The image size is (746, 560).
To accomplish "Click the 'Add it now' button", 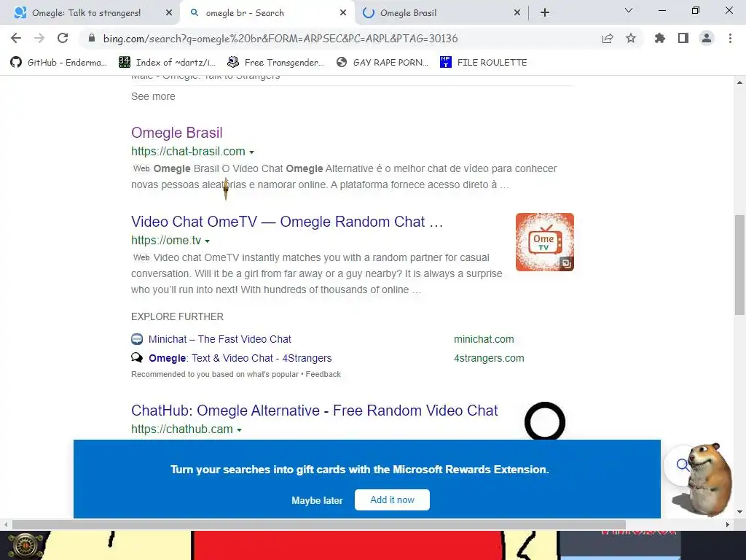I will tap(392, 499).
